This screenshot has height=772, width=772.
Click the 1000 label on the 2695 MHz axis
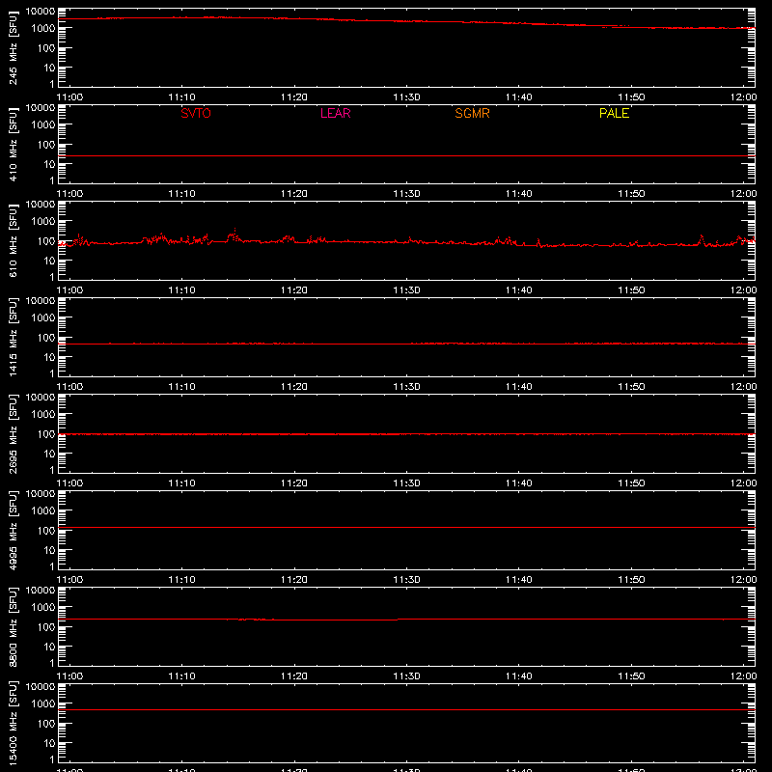[x=43, y=414]
